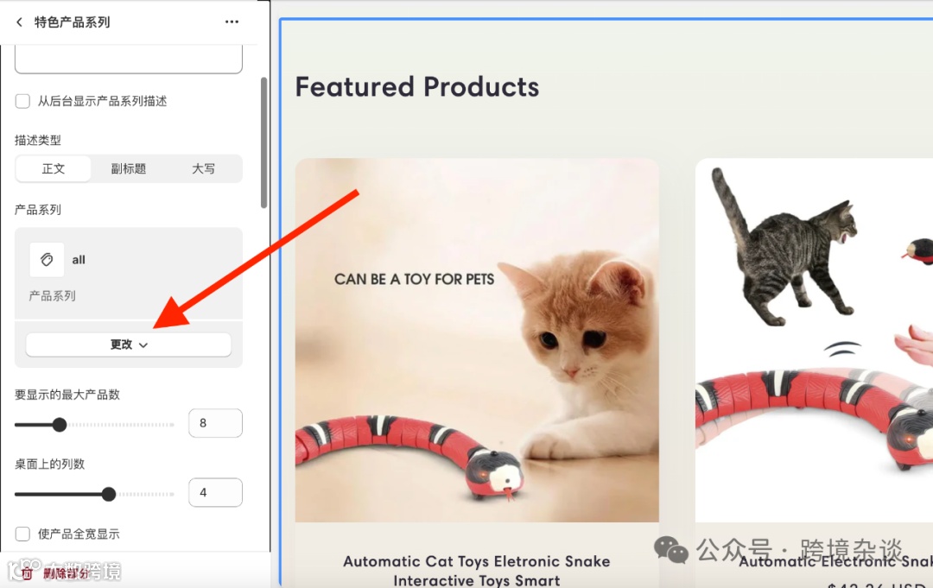The image size is (933, 588).
Task: Click the desktop columns slider handle
Action: click(108, 494)
